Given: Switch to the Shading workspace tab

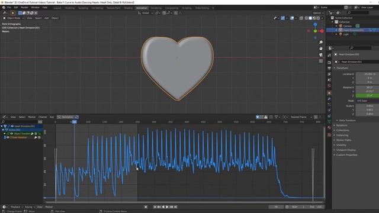Looking at the screenshot, I should pyautogui.click(x=129, y=8).
